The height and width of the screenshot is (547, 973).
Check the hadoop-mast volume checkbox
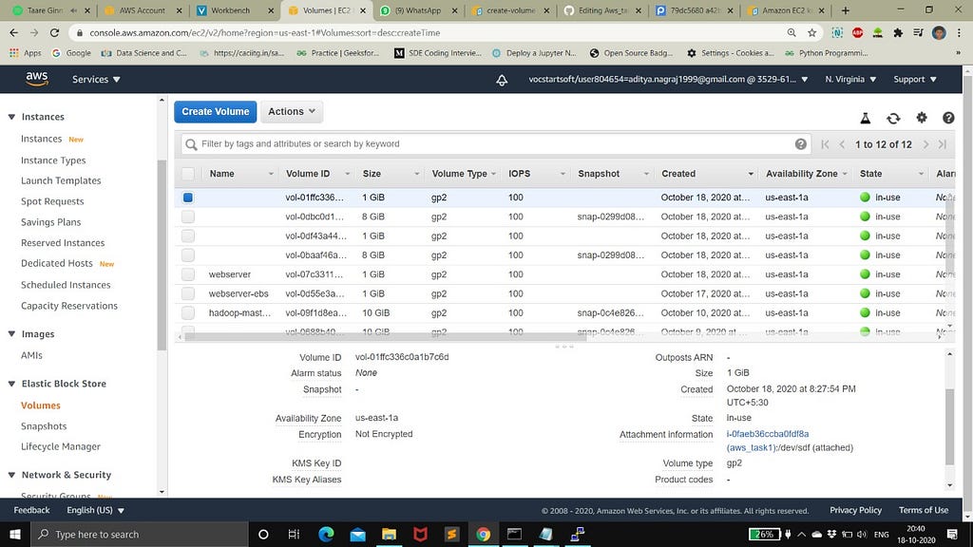(188, 312)
